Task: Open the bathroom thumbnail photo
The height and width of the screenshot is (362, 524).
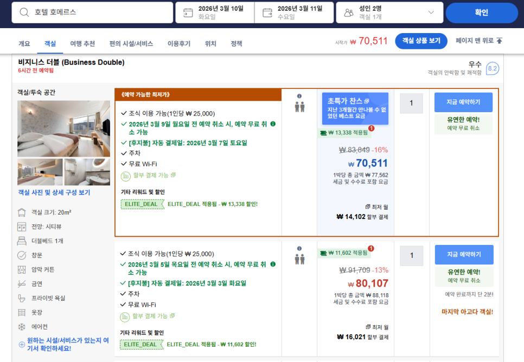Action: pos(87,172)
